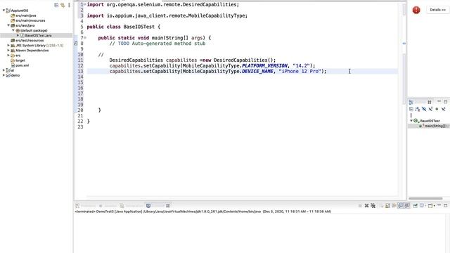Click the AppiumIOS project icon
This screenshot has width=450, height=253.
pyautogui.click(x=8, y=11)
